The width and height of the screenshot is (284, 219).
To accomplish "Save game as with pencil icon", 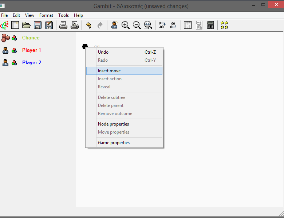I will click(49, 25).
